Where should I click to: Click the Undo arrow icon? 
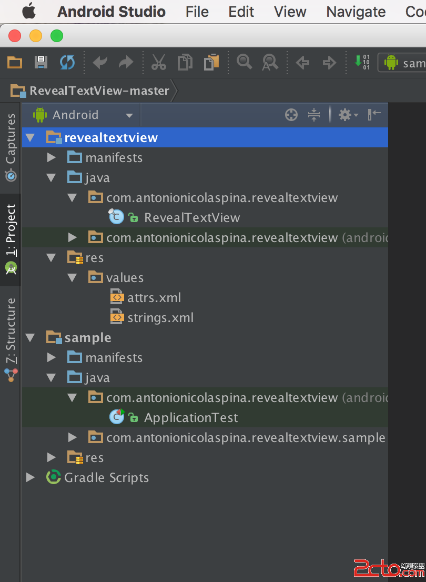click(100, 62)
